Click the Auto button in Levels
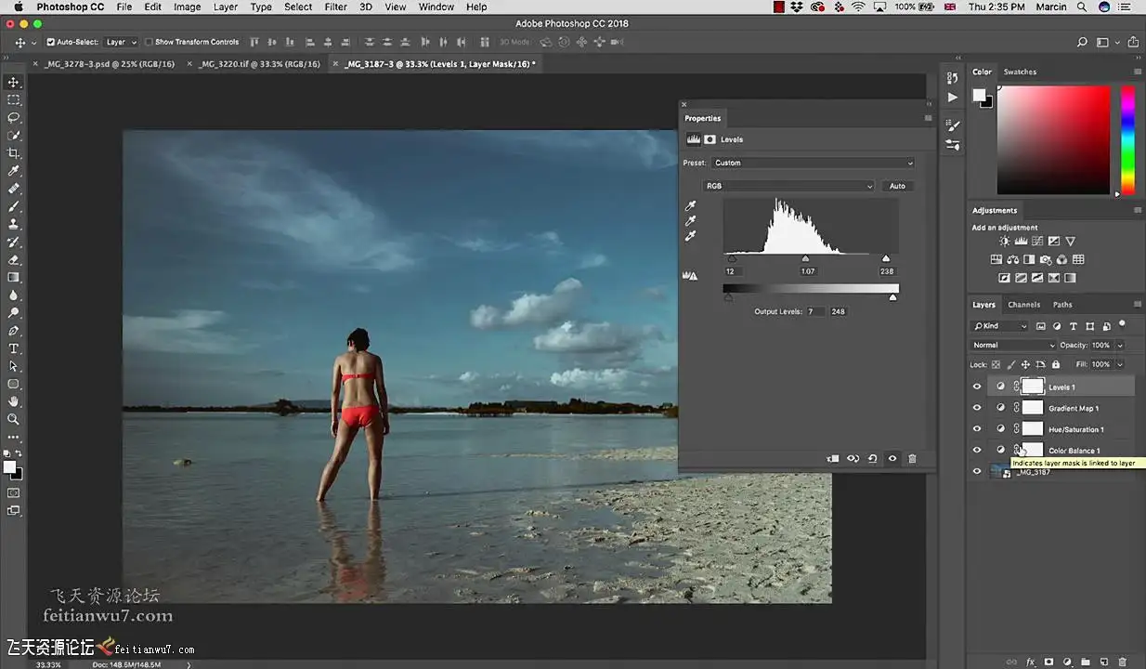 click(897, 186)
